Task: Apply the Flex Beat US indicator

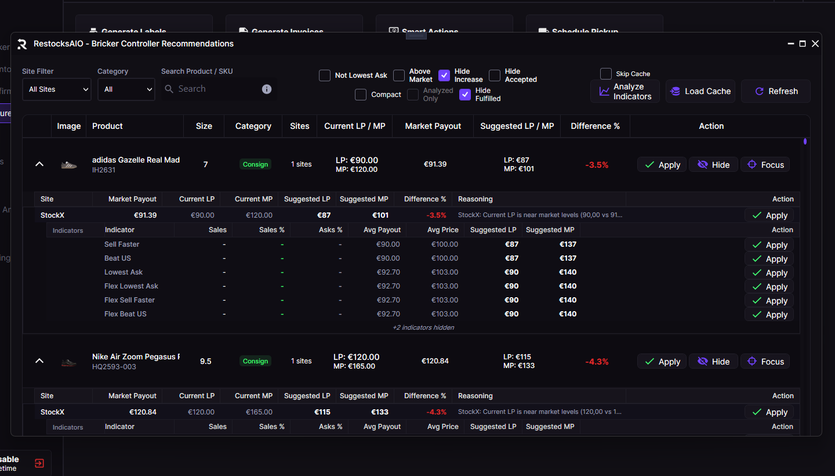Action: coord(769,315)
